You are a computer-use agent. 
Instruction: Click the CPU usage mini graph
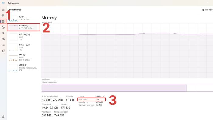(x=13, y=19)
